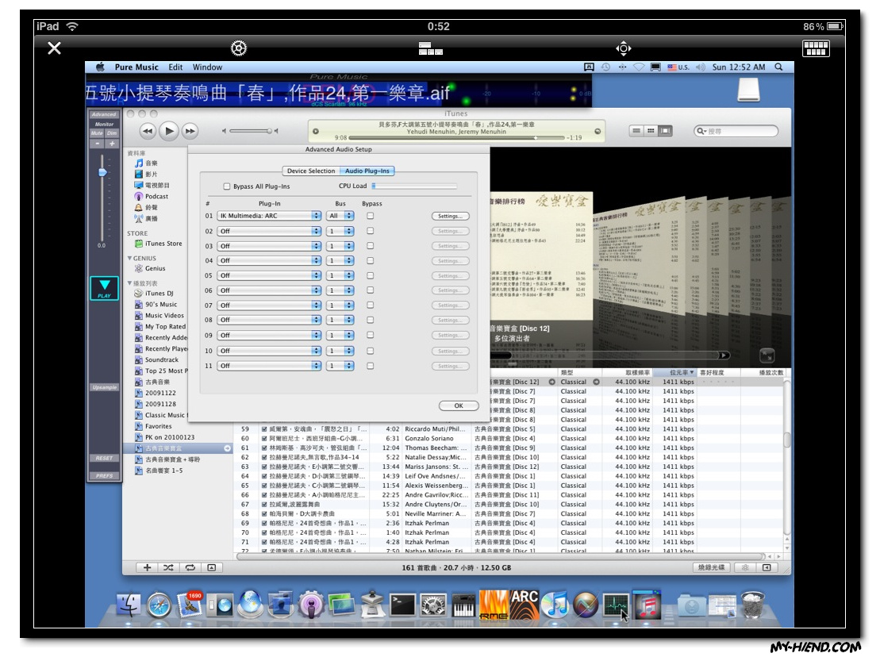Open the Apple menu

[100, 67]
